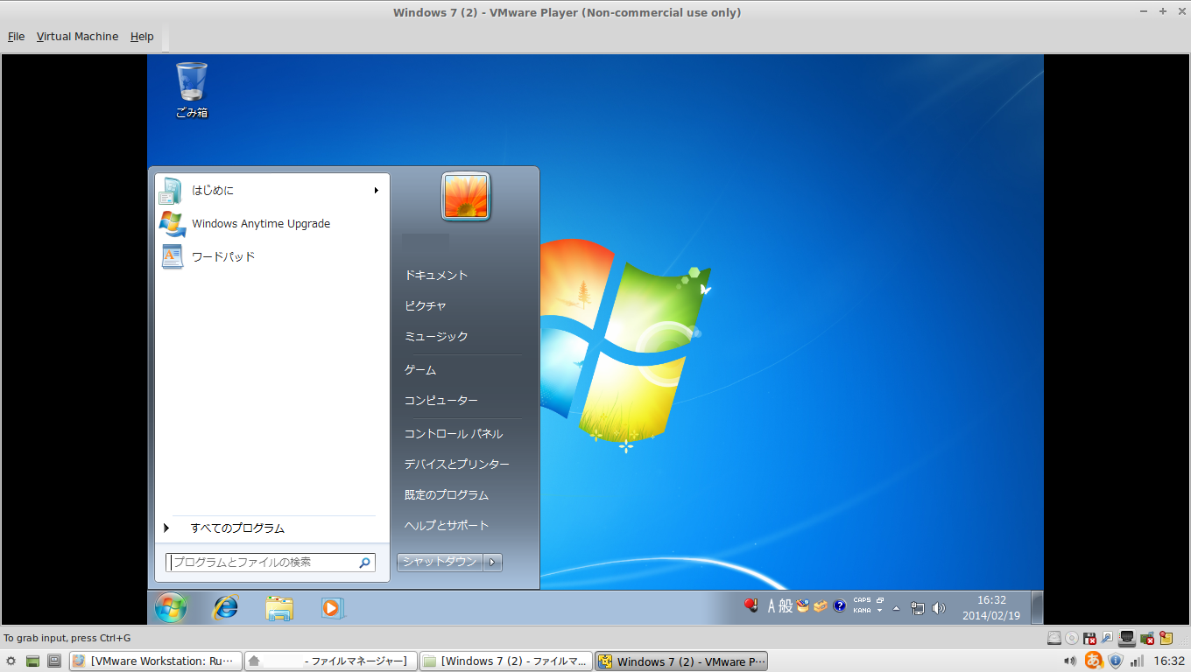Toggle the KANA lock indicator
This screenshot has height=672, width=1191.
862,611
